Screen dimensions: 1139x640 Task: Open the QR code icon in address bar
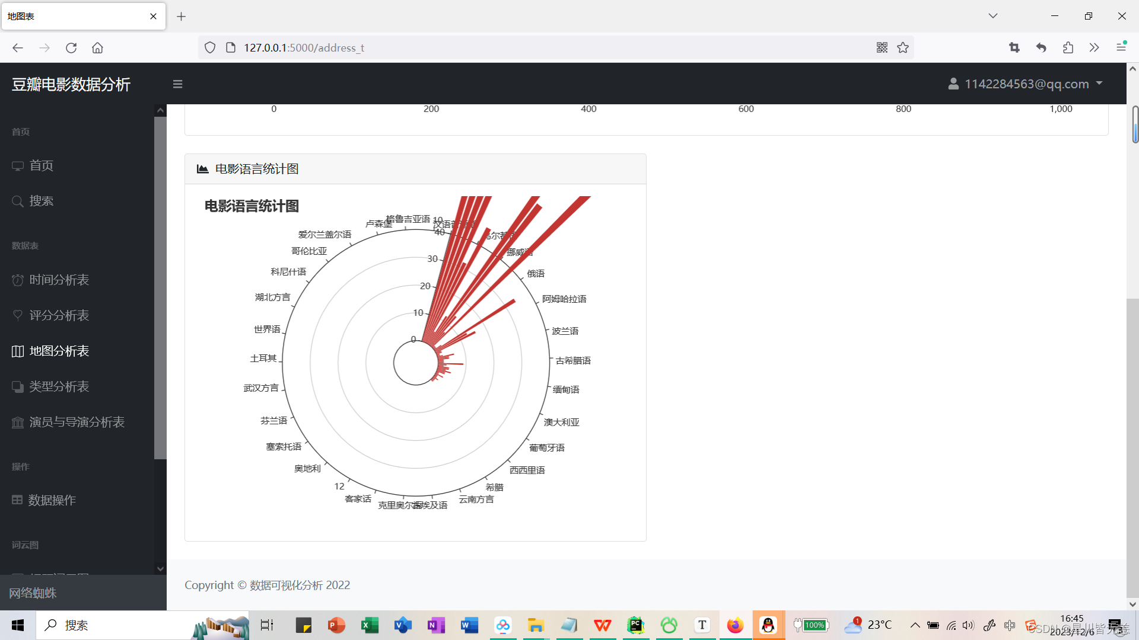coord(882,48)
